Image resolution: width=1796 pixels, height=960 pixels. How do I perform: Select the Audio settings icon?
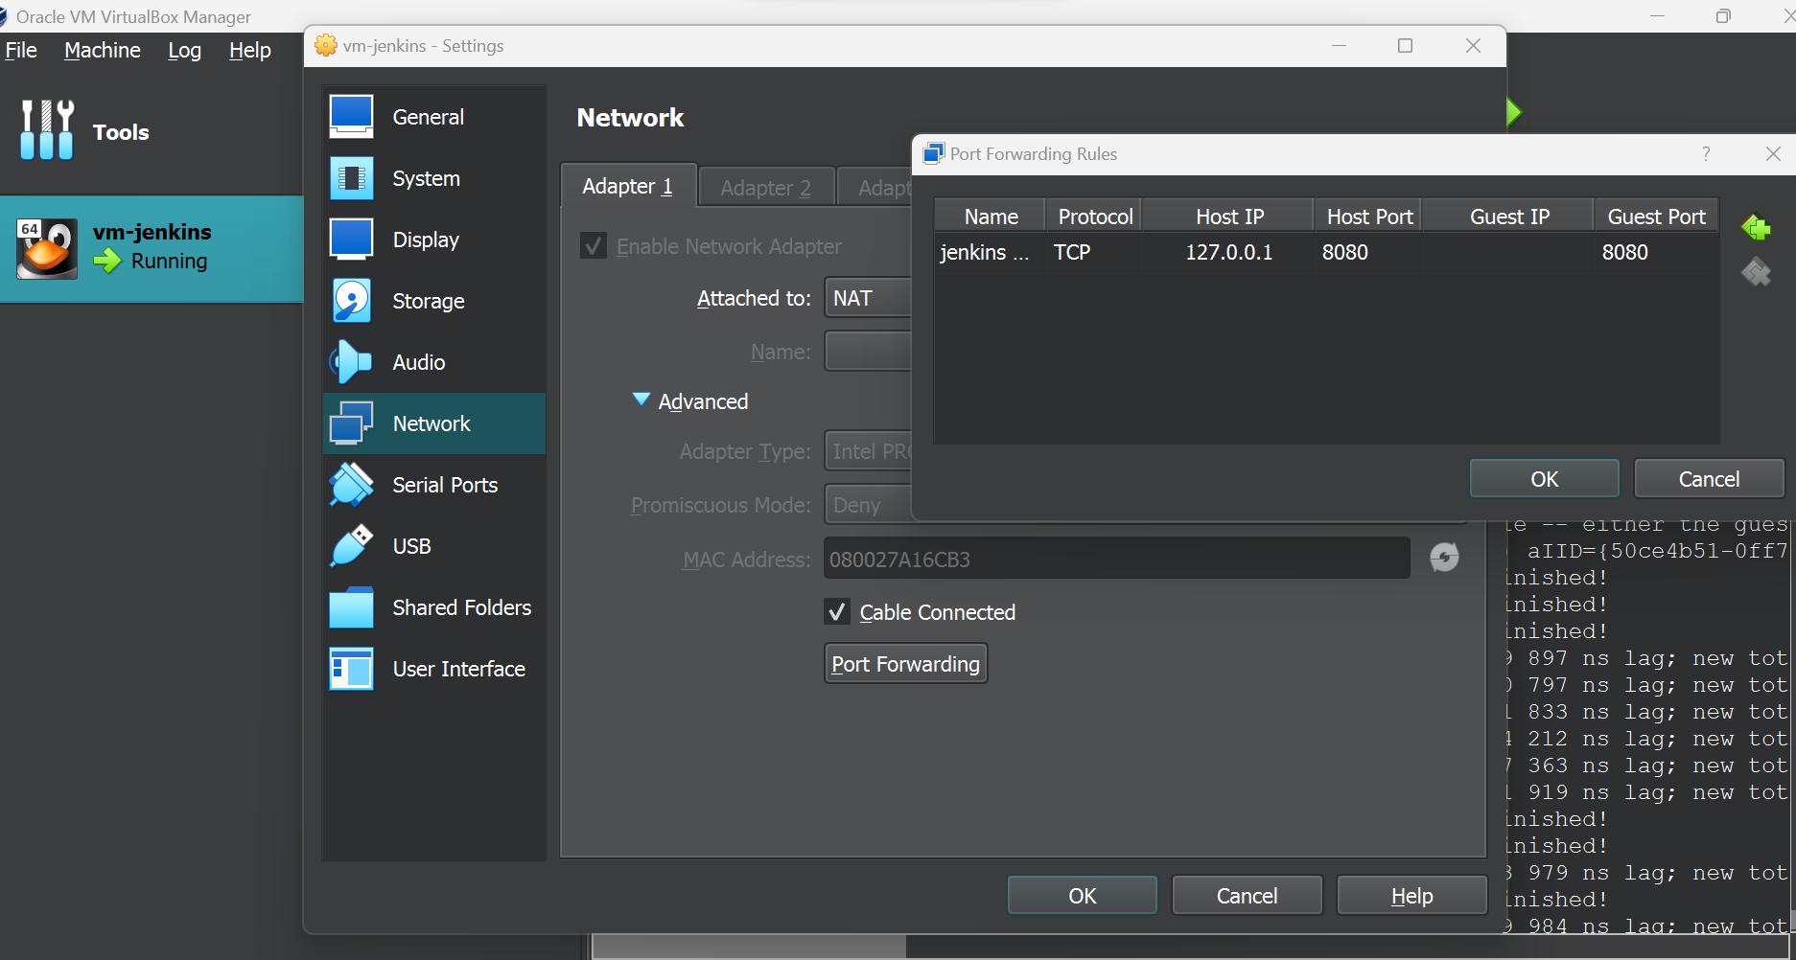[351, 361]
